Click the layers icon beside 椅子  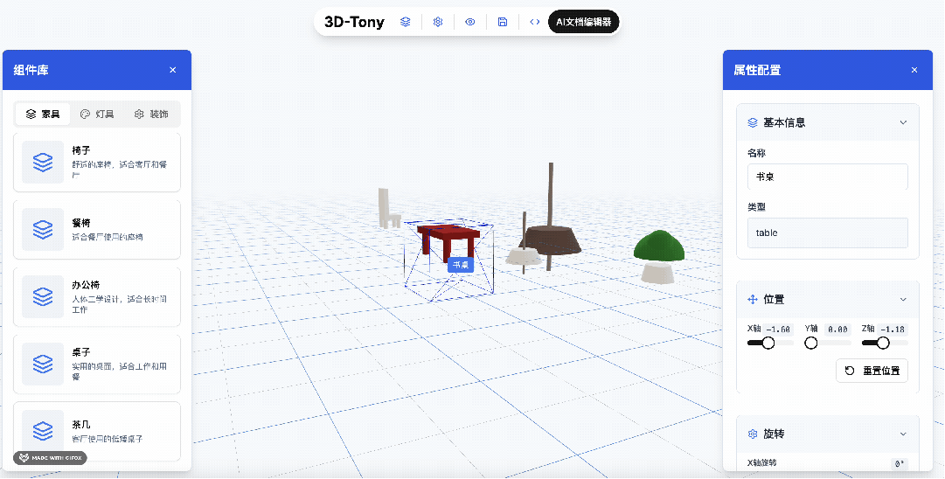pyautogui.click(x=43, y=162)
